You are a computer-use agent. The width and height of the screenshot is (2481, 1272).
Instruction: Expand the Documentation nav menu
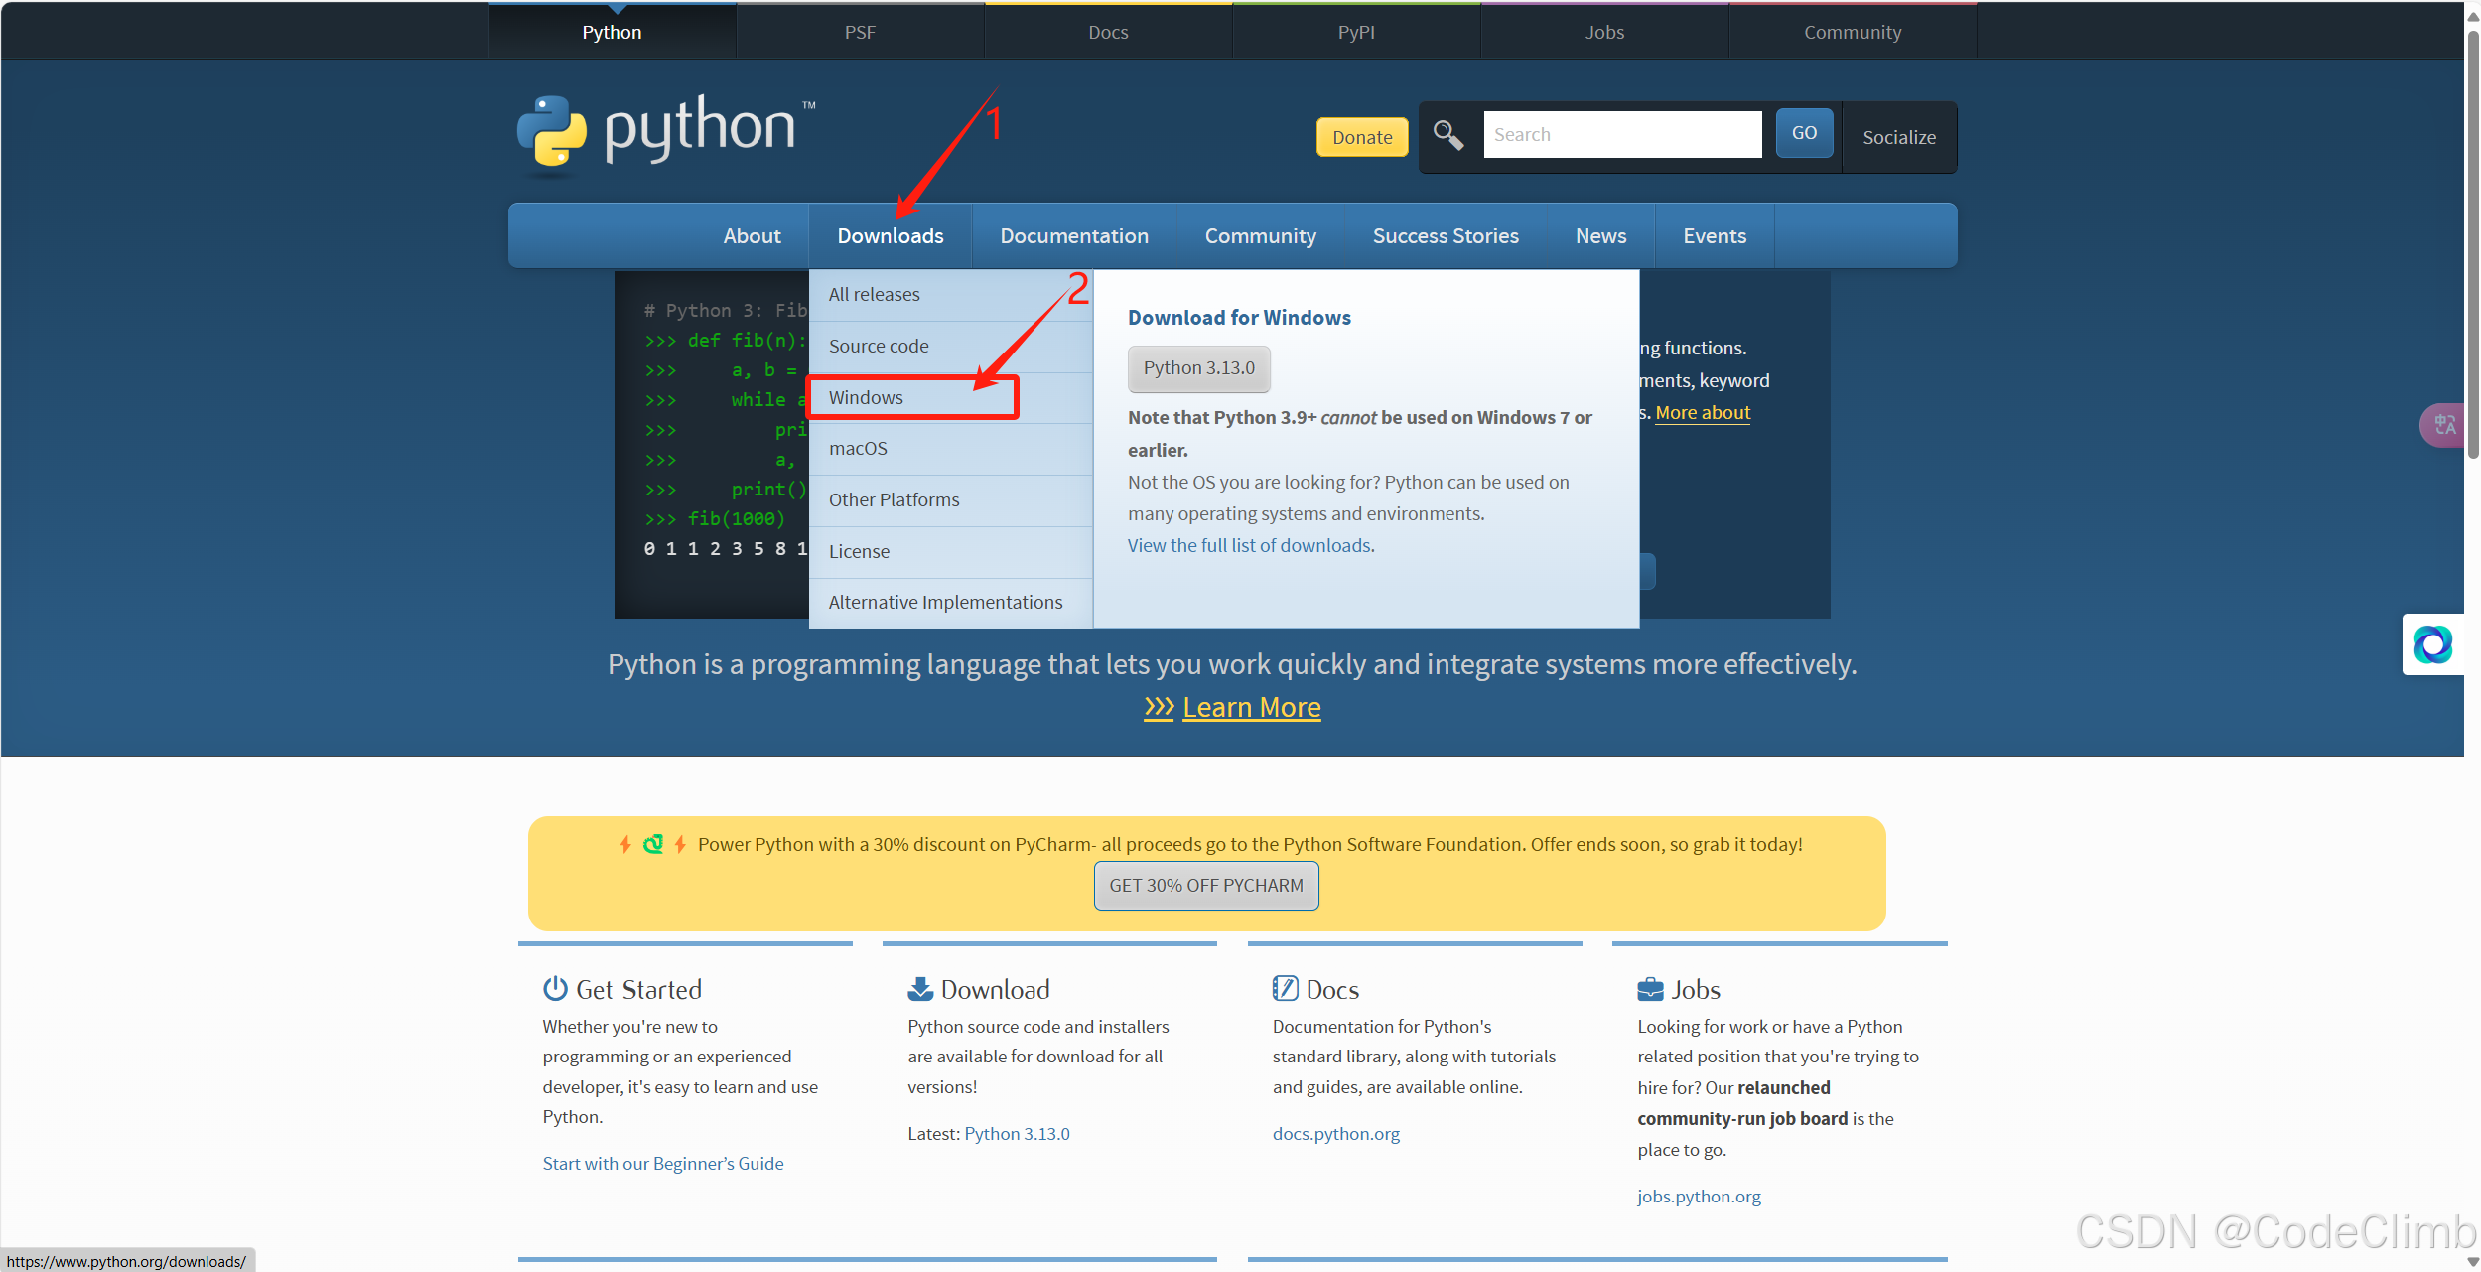point(1073,236)
